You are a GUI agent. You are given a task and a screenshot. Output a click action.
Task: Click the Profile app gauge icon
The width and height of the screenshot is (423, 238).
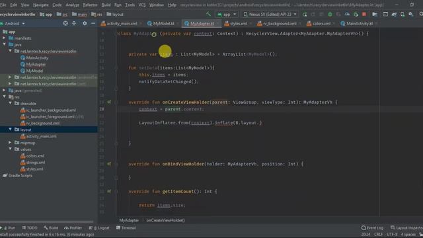347,15
